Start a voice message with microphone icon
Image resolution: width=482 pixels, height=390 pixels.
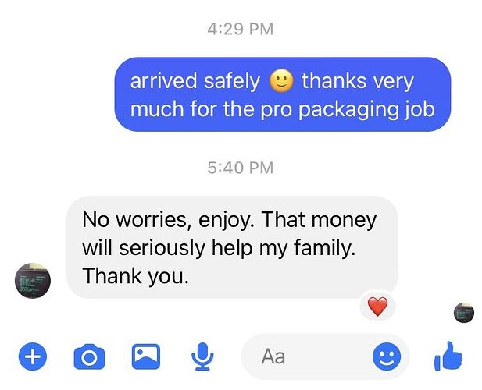202,356
